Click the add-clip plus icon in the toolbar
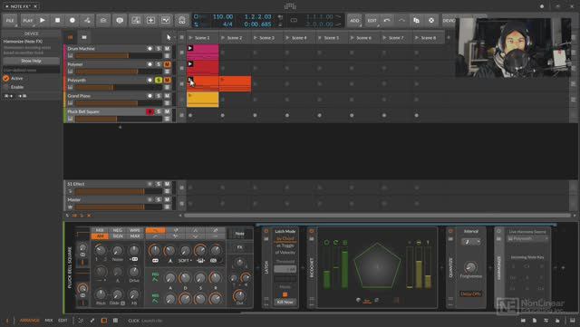This screenshot has width=580, height=327. [150, 20]
